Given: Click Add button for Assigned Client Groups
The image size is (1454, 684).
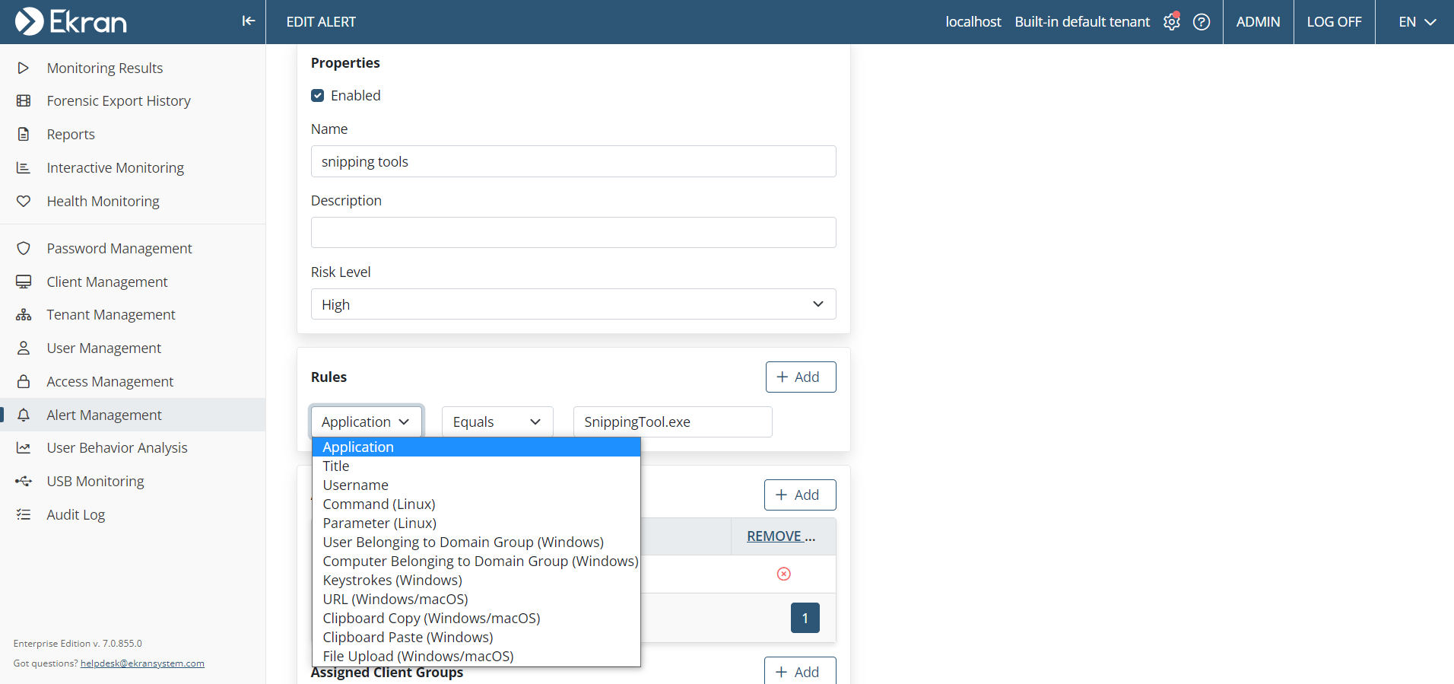Looking at the screenshot, I should click(x=800, y=672).
